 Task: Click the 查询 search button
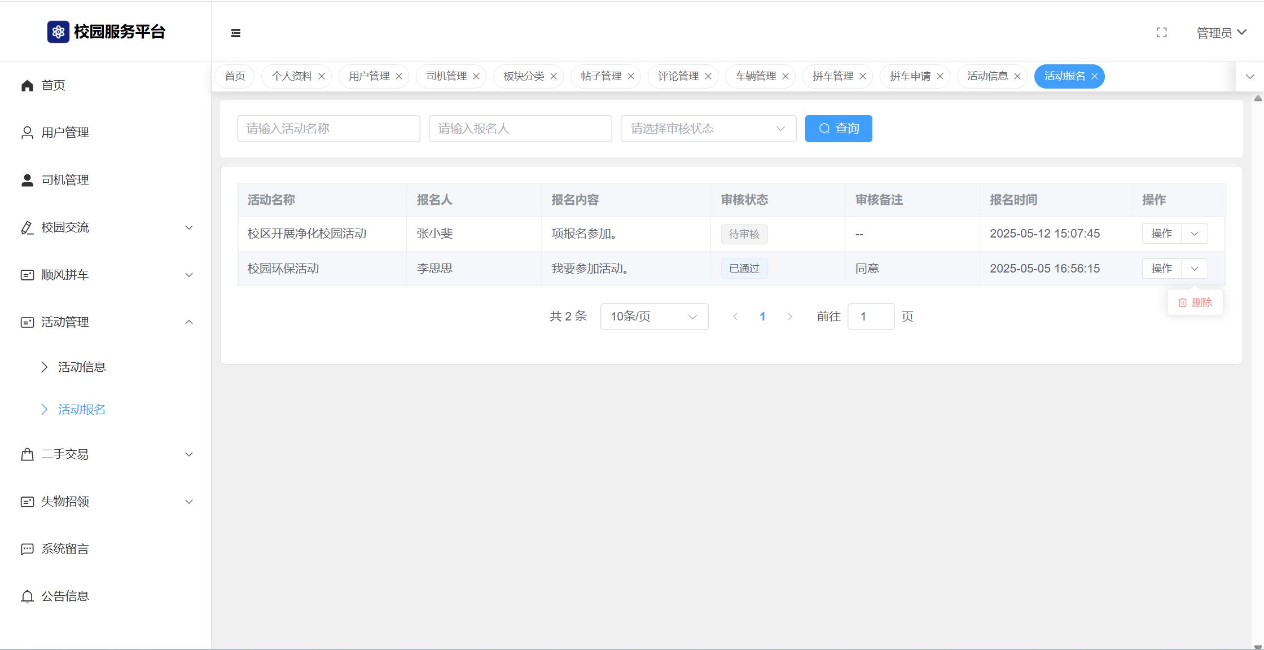[838, 129]
